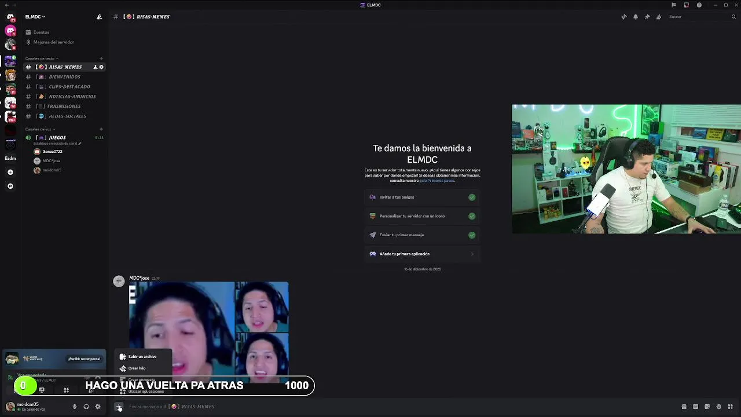Click the plus attachment button in message bar

(x=119, y=407)
